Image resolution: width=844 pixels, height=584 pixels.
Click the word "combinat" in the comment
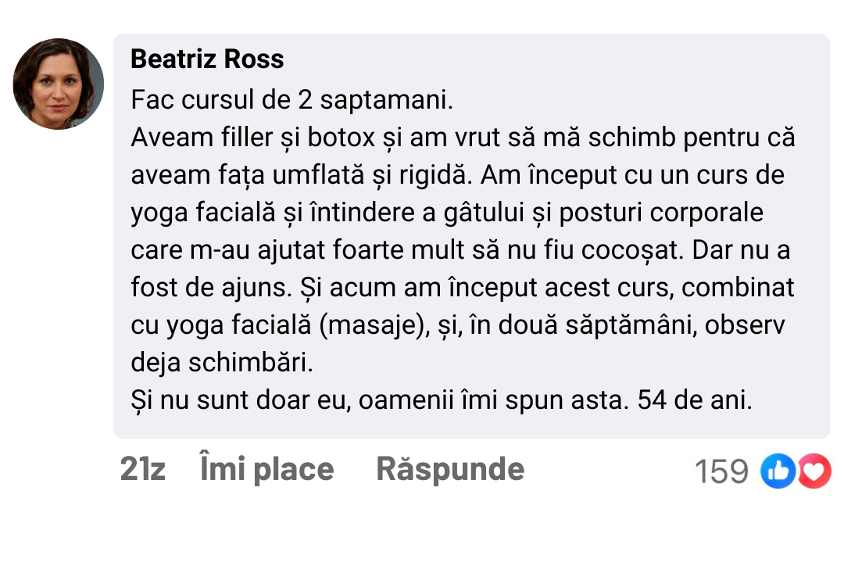(738, 288)
